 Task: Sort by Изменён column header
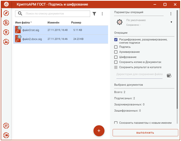point(53,22)
